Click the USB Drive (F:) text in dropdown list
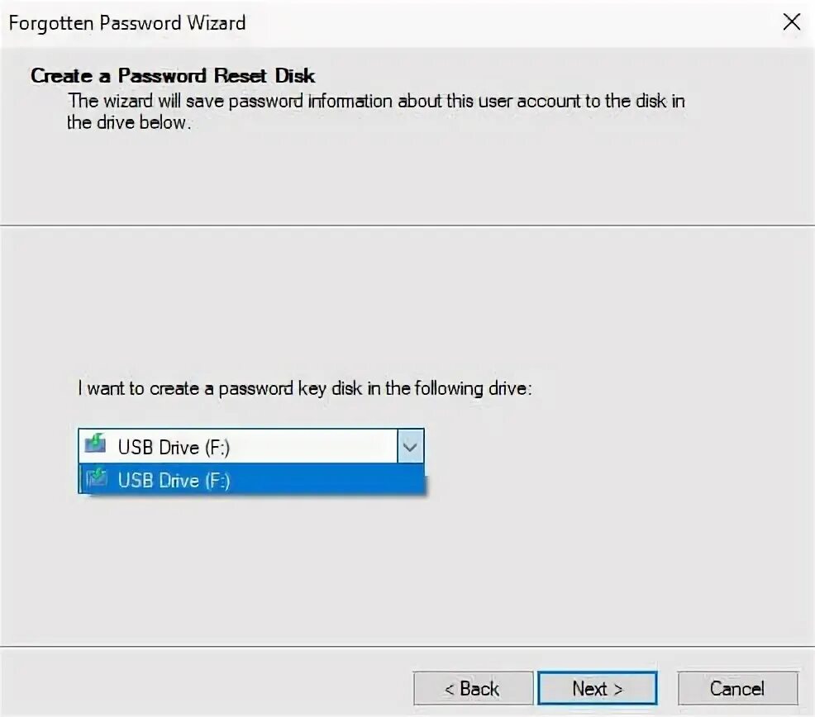This screenshot has height=717, width=815. (x=174, y=480)
